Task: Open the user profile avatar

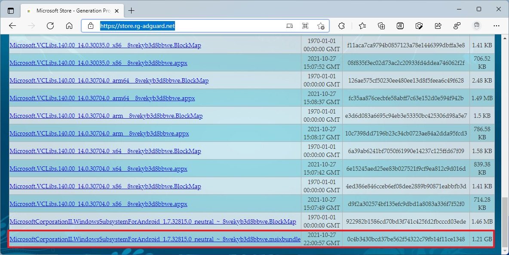Action: point(476,26)
